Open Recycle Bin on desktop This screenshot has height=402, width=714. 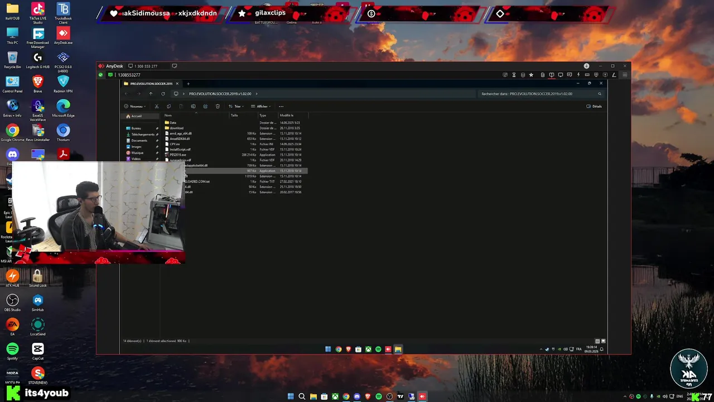pyautogui.click(x=12, y=61)
